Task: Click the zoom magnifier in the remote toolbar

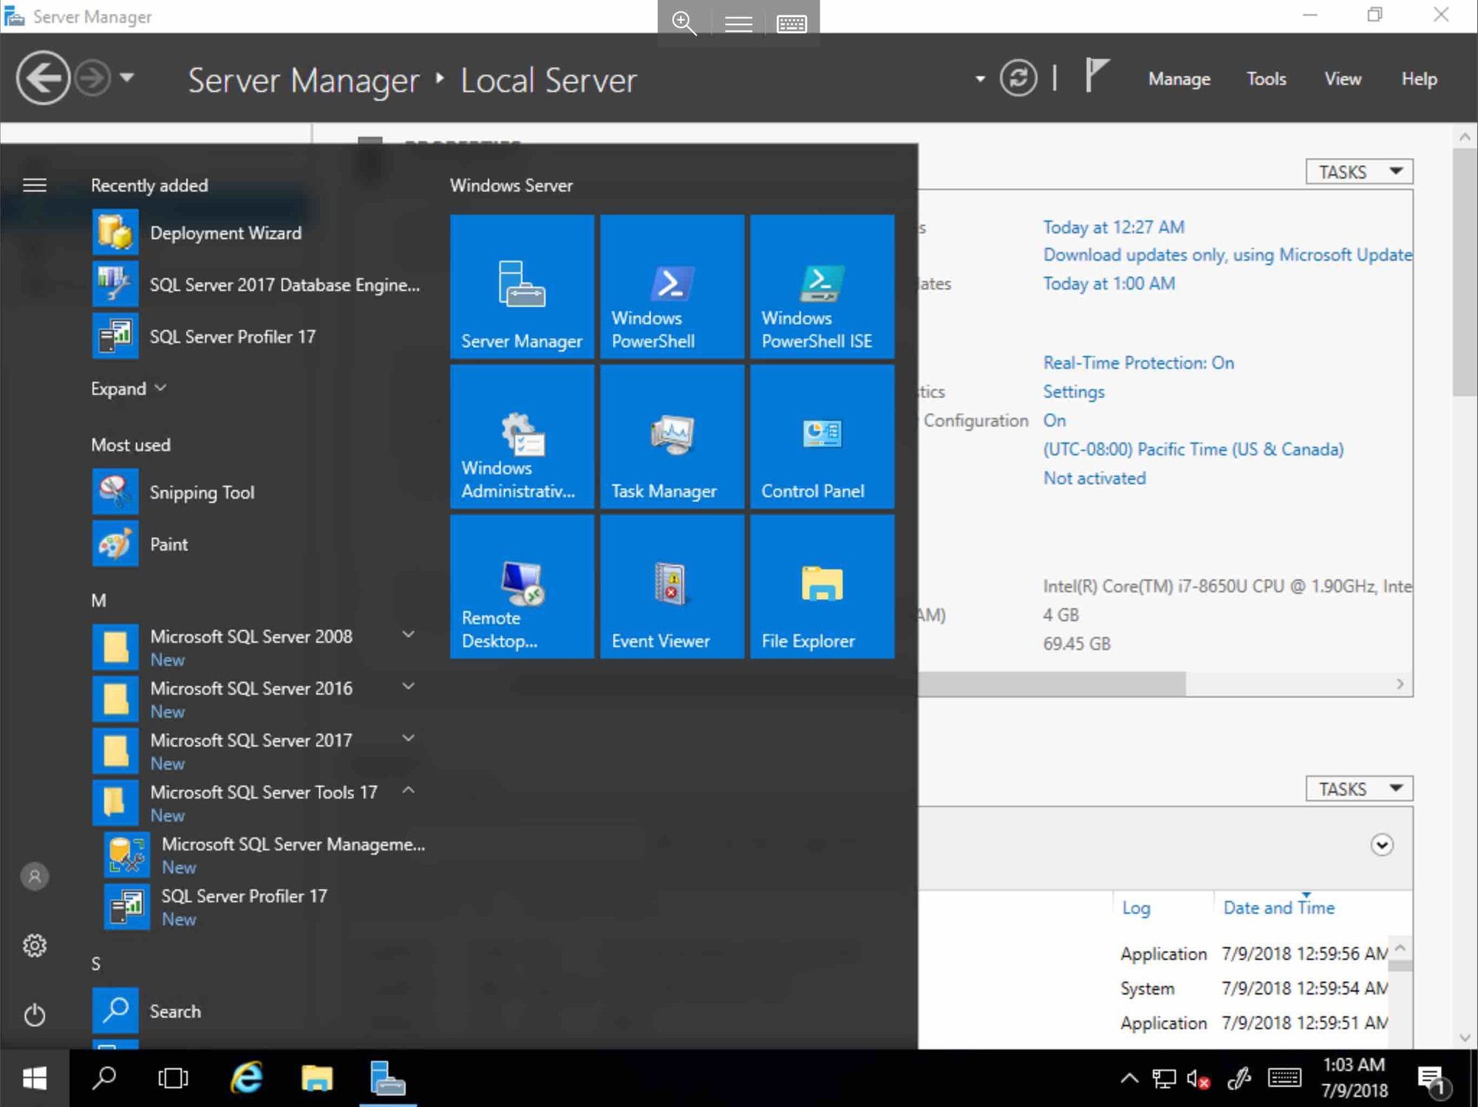Action: (684, 23)
